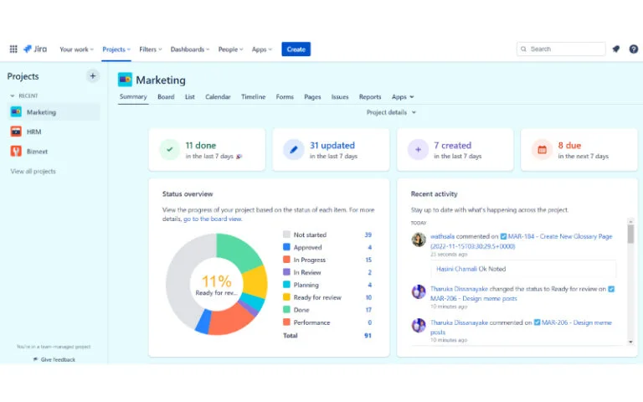Viewport: 643px width, 402px height.
Task: Switch to the List tab
Action: point(189,97)
